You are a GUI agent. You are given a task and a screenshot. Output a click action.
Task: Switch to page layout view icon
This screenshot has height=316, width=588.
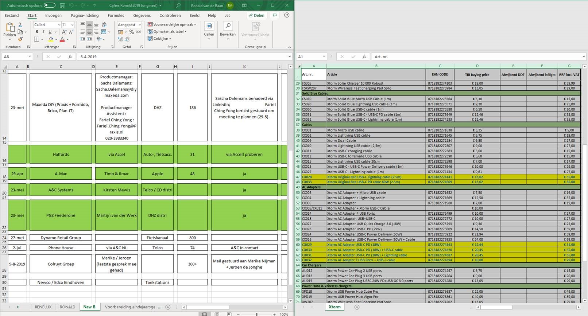coord(217,314)
